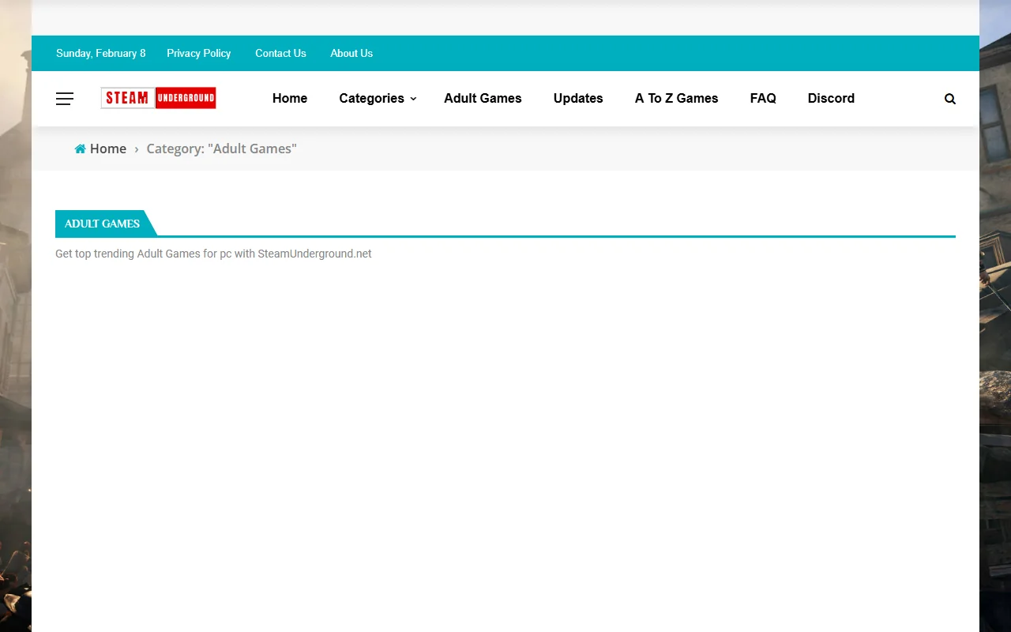
Task: Select the breadcrumb separator arrow
Action: tap(136, 149)
